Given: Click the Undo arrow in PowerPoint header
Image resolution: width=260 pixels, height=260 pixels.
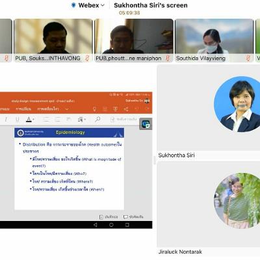Looking at the screenshot, I should (x=137, y=109).
